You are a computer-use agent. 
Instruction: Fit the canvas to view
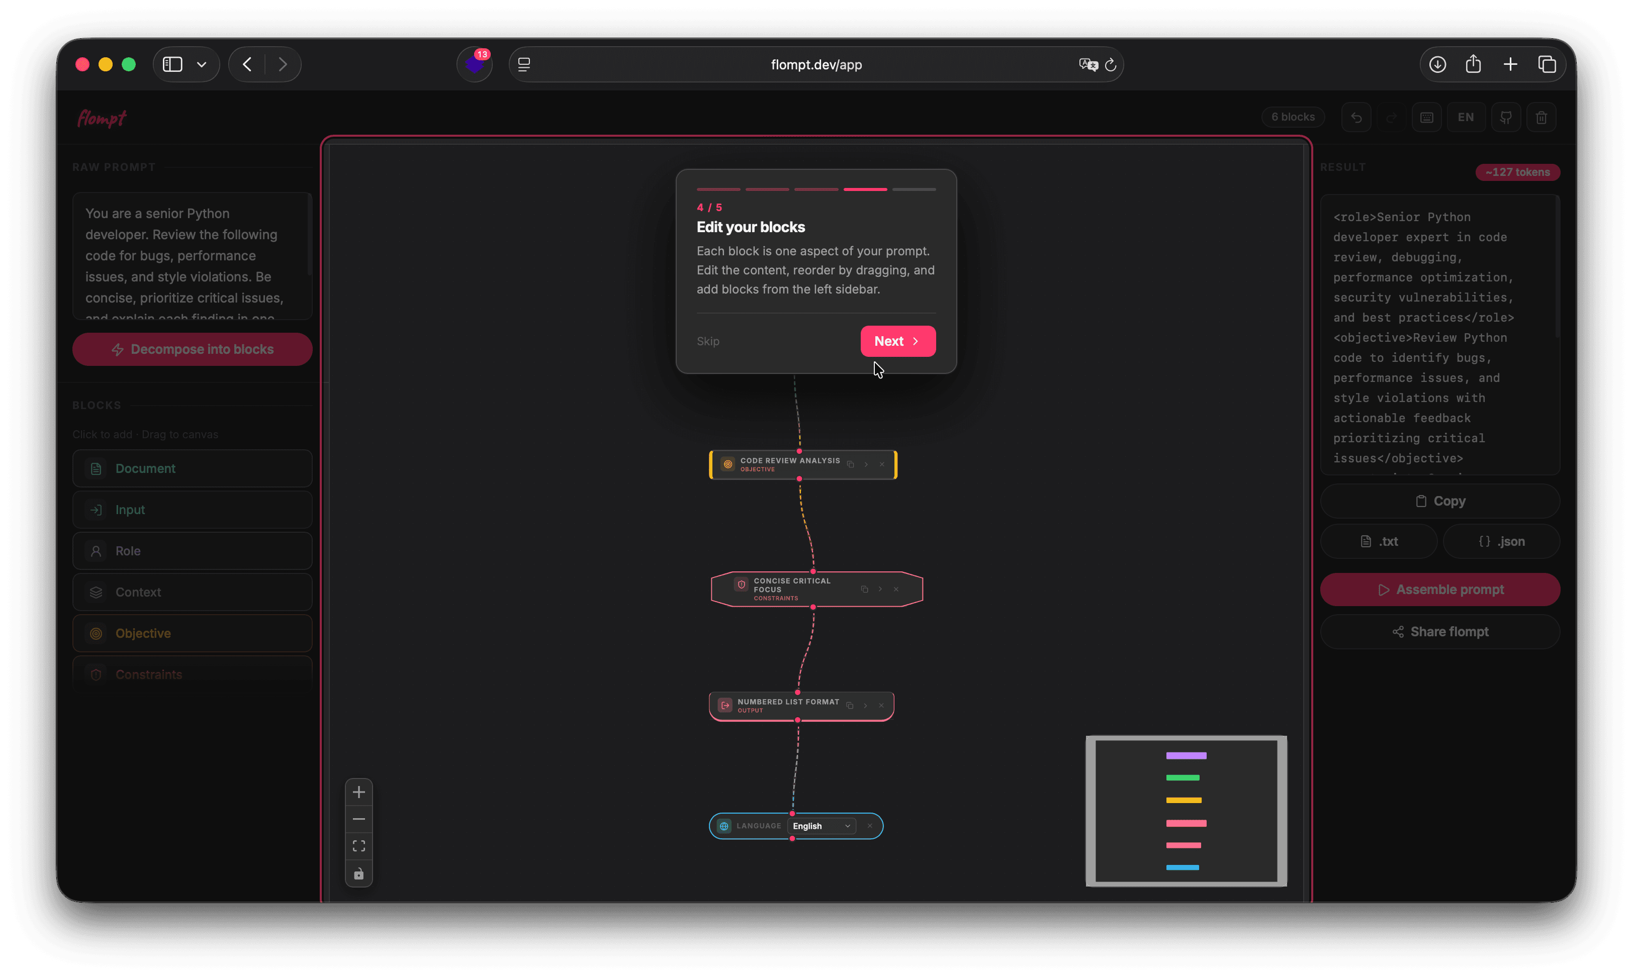click(359, 846)
